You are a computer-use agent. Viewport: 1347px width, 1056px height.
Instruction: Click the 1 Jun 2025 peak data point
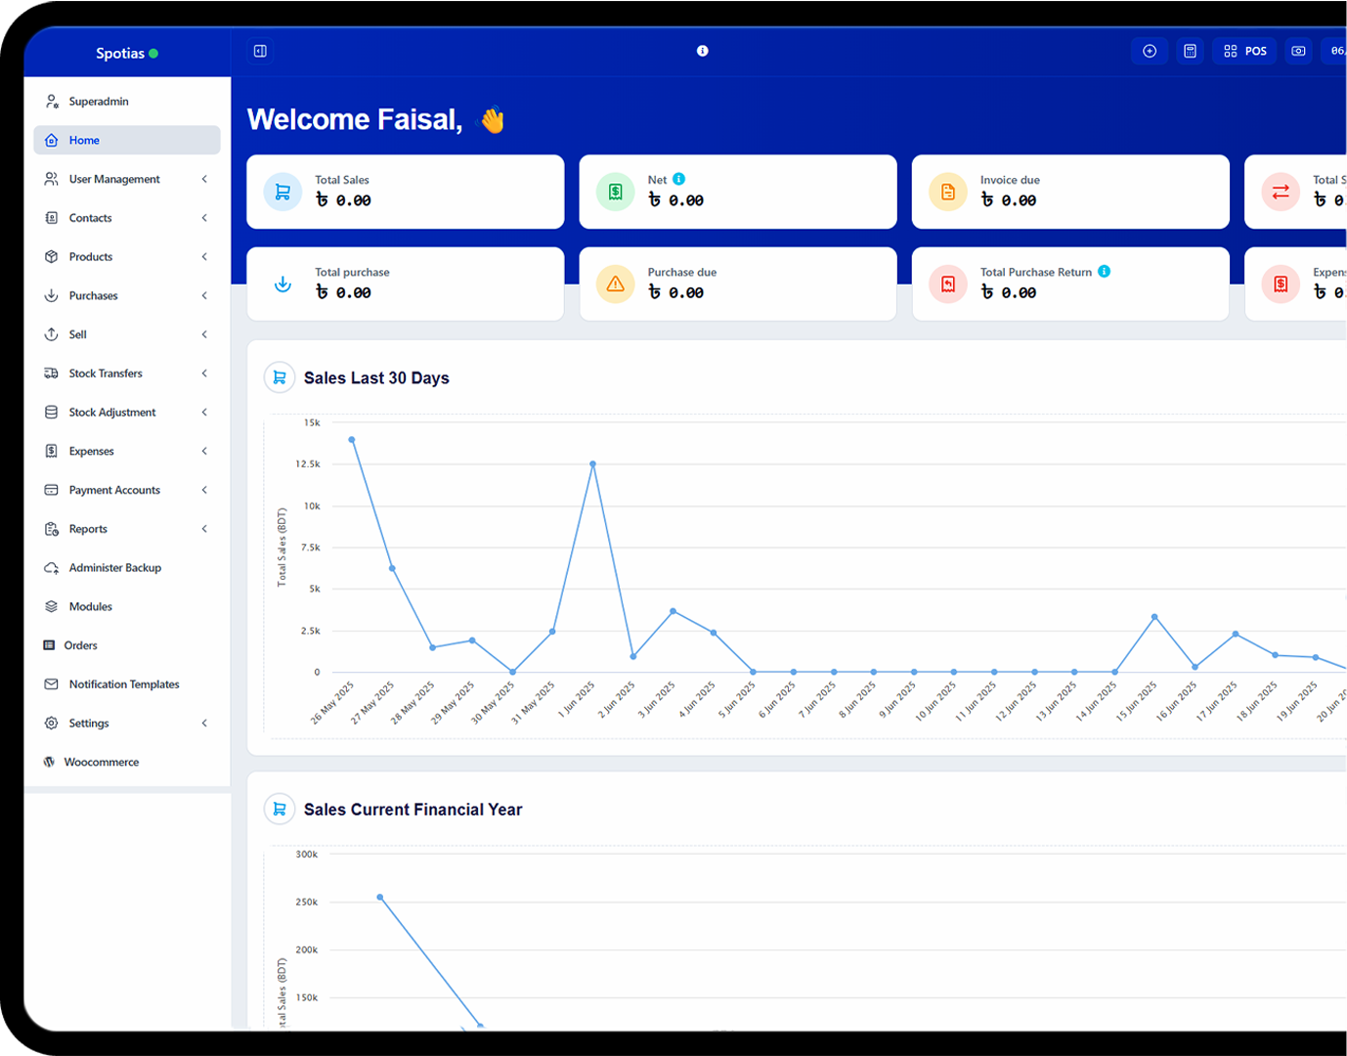[x=592, y=464]
